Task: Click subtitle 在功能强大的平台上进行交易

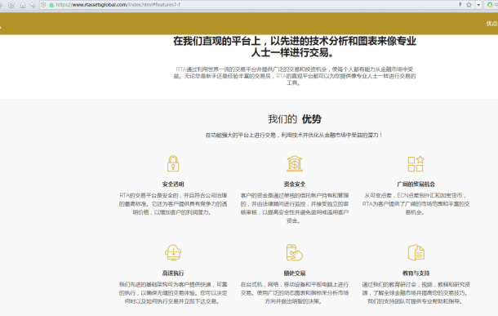Action: click(295, 136)
